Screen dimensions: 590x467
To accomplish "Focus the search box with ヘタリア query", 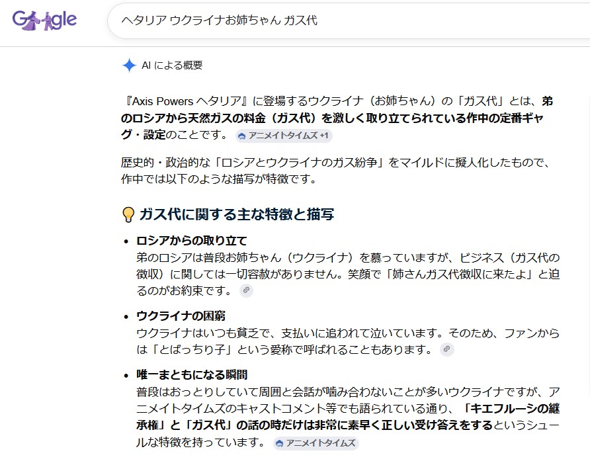I will pos(349,21).
